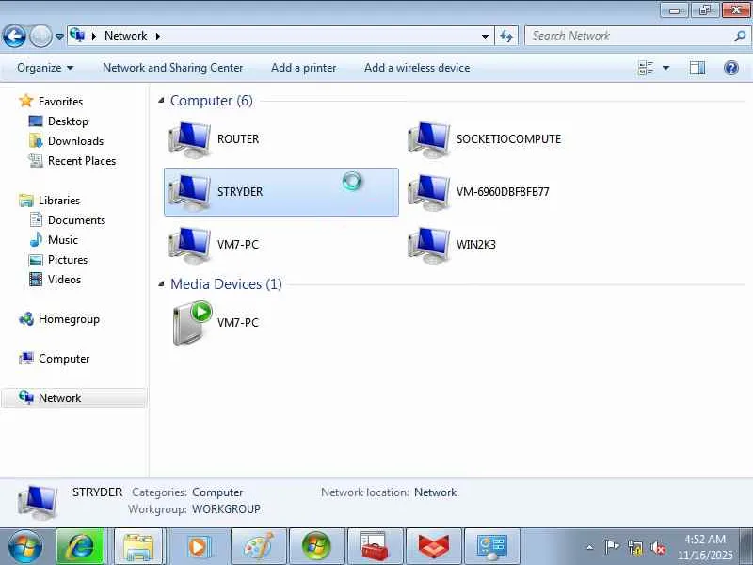Viewport: 753px width, 565px height.
Task: Open the Pictures library
Action: tap(68, 260)
